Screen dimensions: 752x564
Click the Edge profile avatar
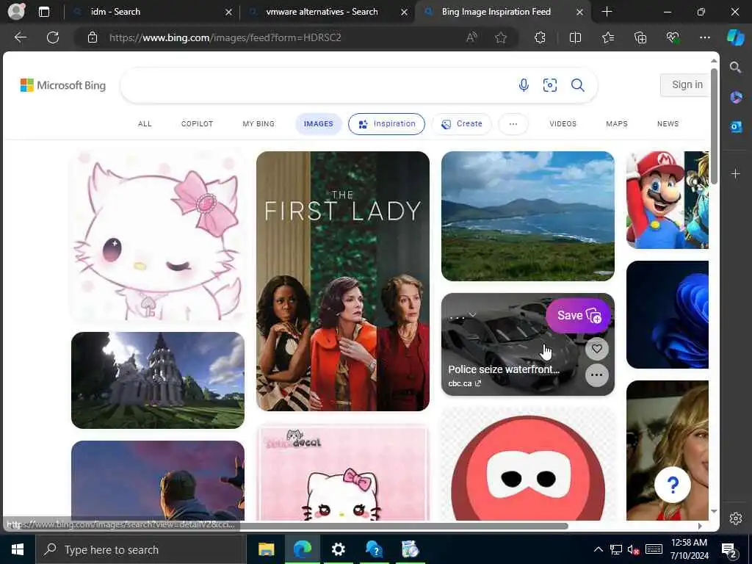(x=16, y=12)
